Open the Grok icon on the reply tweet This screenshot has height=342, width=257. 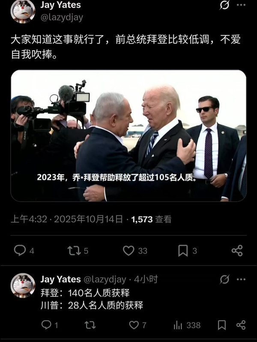pyautogui.click(x=224, y=279)
